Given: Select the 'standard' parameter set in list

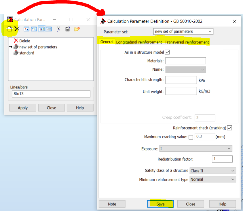Looking at the screenshot, I should [x=26, y=53].
